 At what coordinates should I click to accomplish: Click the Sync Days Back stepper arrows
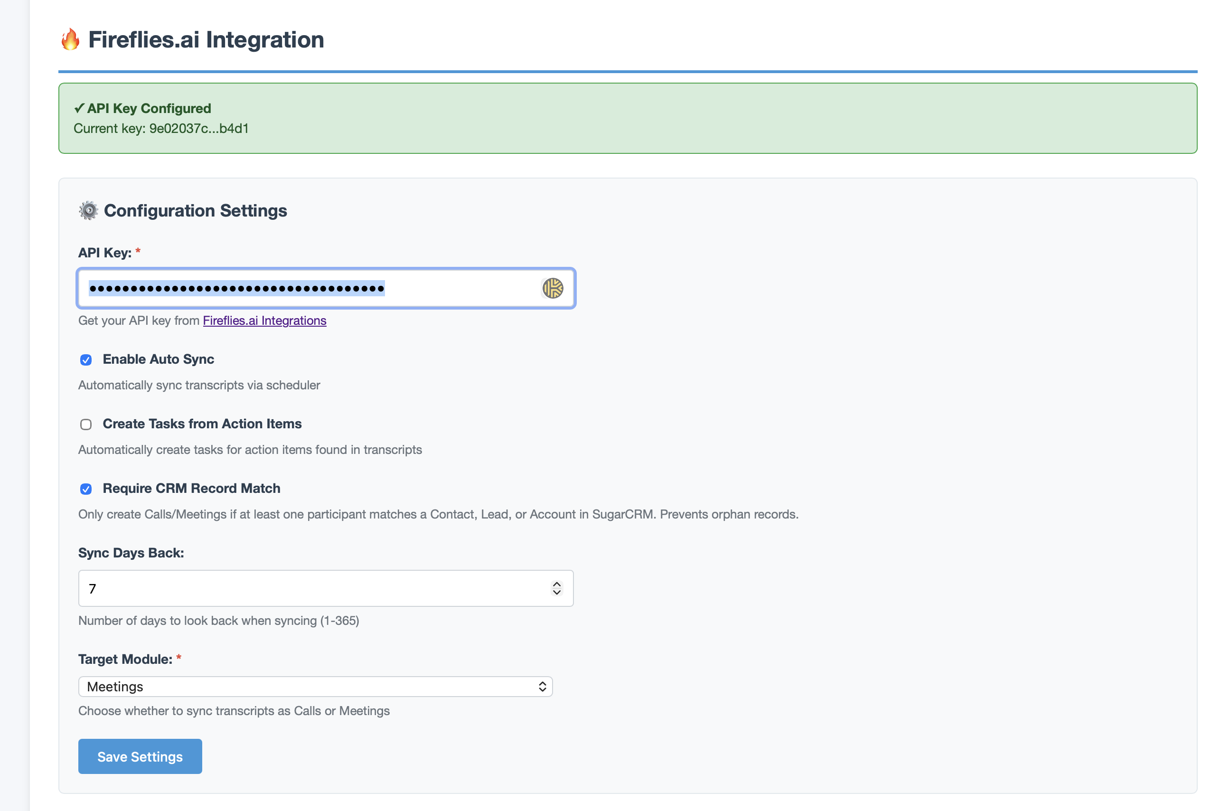[557, 588]
